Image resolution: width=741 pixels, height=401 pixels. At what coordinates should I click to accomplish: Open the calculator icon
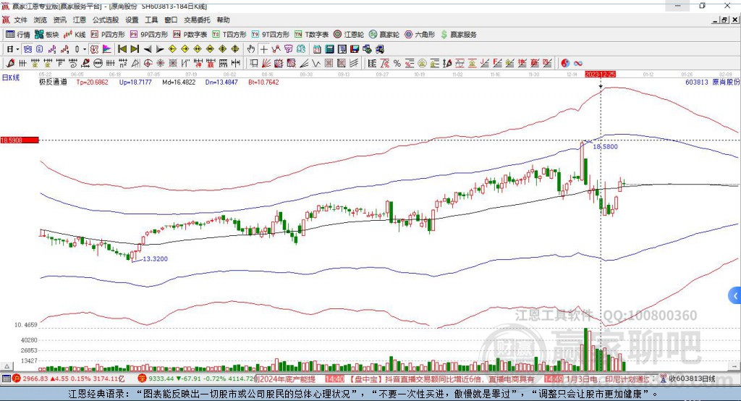pyautogui.click(x=329, y=49)
